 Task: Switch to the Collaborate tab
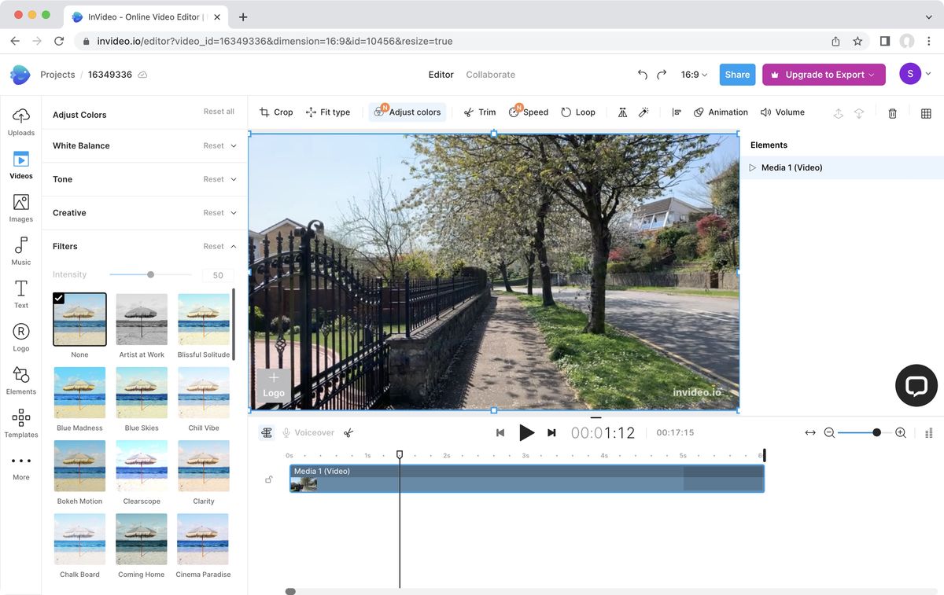(x=490, y=75)
